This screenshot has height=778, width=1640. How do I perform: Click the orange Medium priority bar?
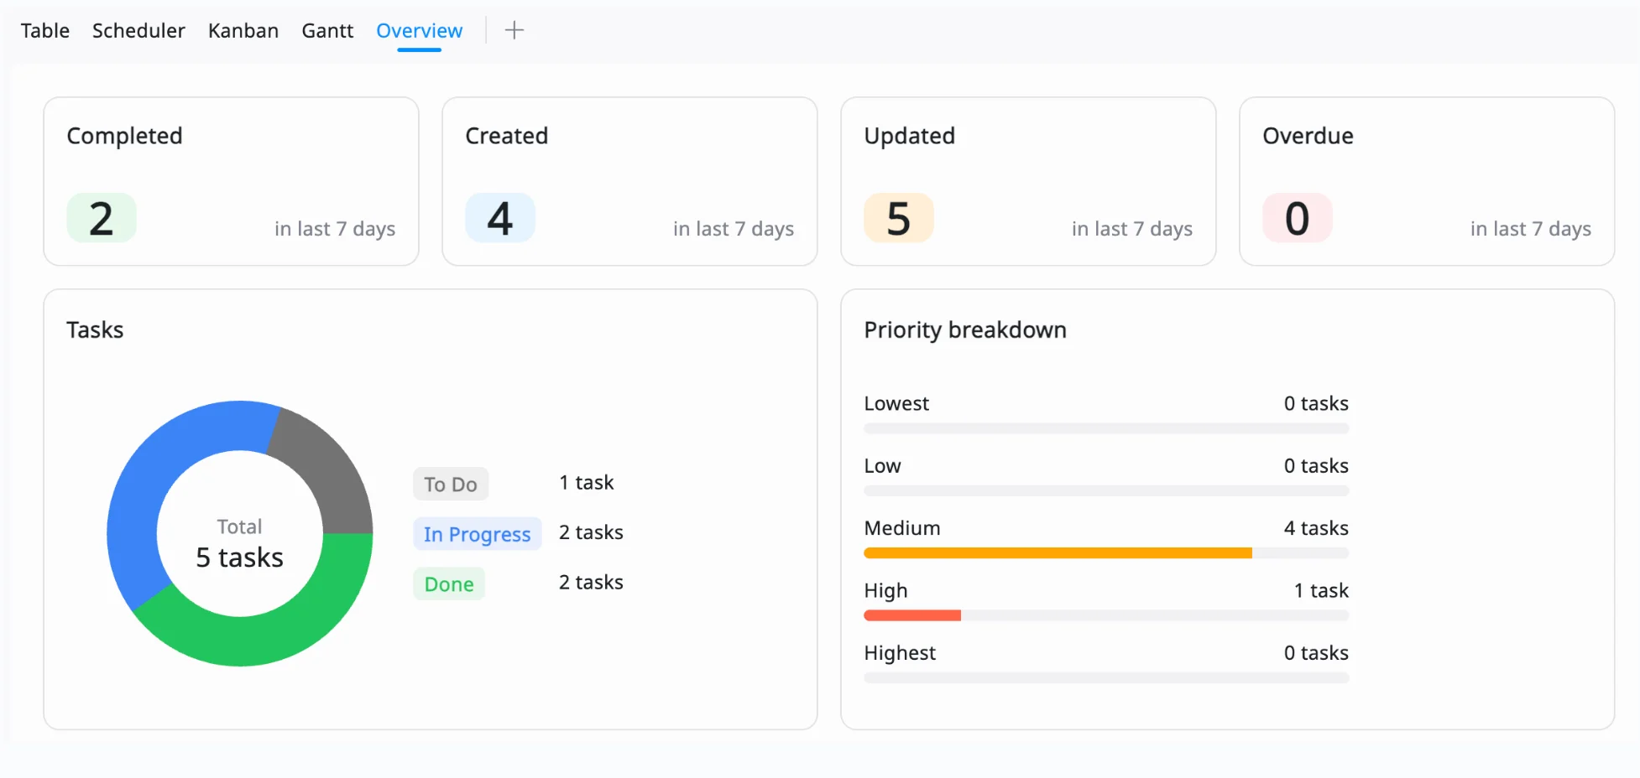(x=1058, y=553)
